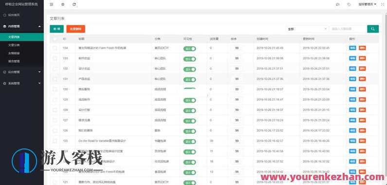Click the sort value field in row 131
387x185 pixels.
click(x=237, y=79)
